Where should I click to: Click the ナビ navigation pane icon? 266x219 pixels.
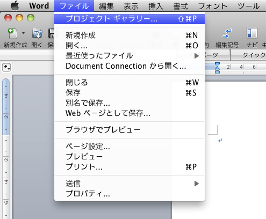(x=252, y=33)
